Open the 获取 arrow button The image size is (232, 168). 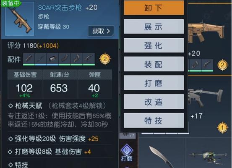pyautogui.click(x=101, y=31)
